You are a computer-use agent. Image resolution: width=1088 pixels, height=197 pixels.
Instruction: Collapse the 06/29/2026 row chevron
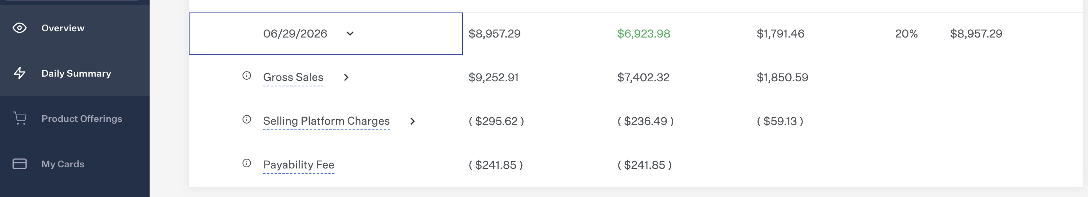pos(350,34)
